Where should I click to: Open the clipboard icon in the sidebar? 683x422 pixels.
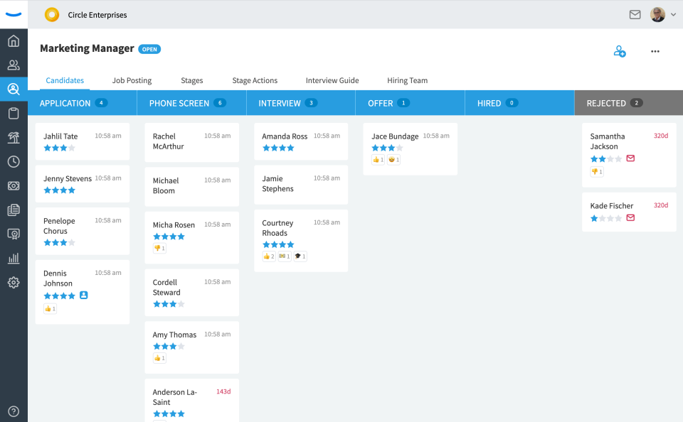click(14, 113)
